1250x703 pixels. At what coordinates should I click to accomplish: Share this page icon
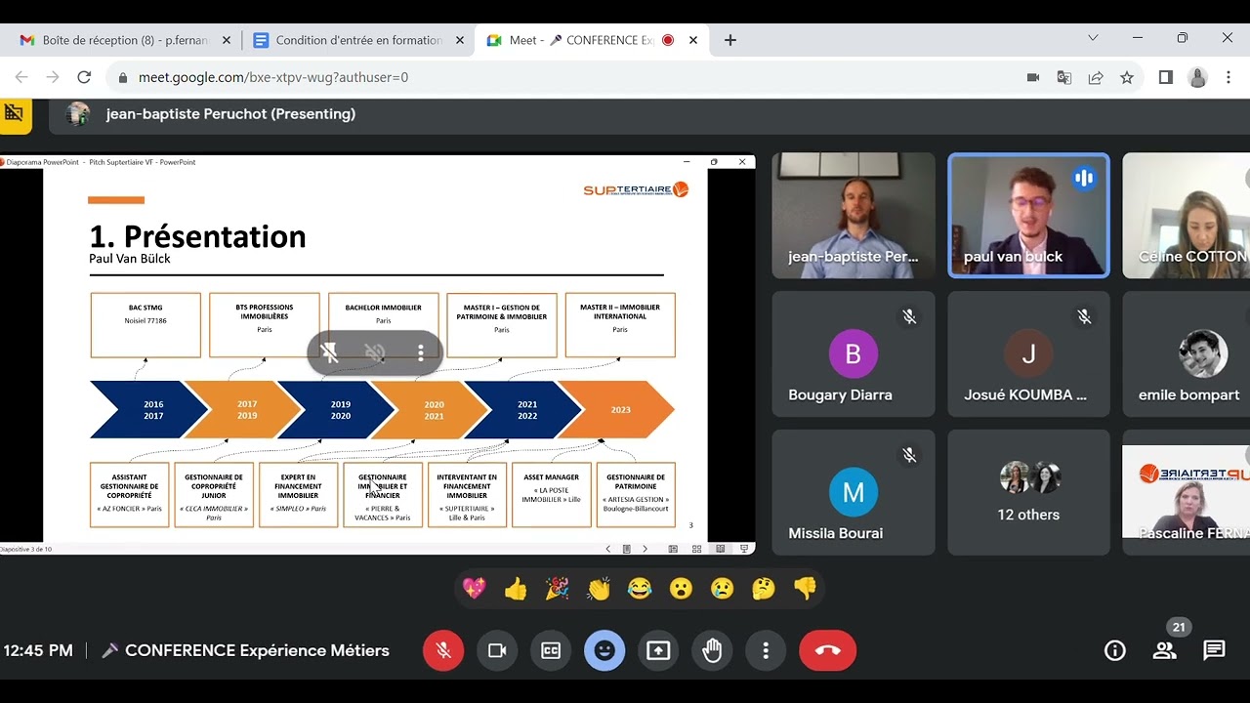coord(1096,77)
